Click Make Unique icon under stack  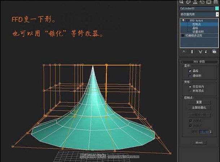[201, 52]
